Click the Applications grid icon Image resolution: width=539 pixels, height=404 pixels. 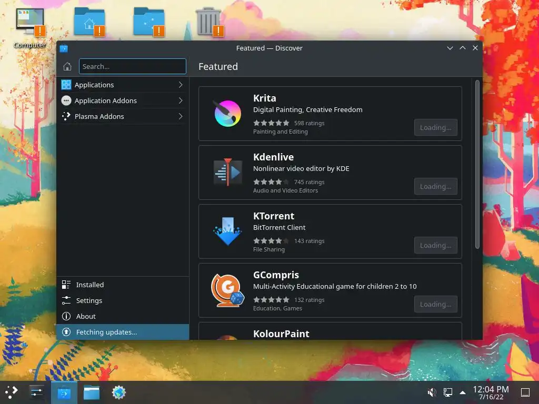tap(66, 85)
